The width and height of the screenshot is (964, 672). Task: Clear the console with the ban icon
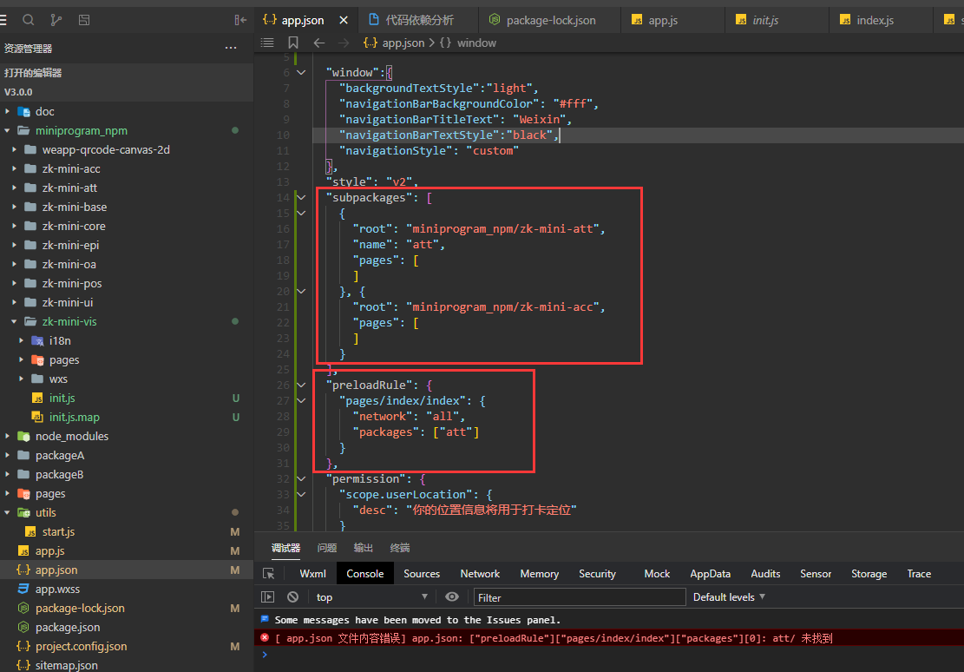coord(293,597)
